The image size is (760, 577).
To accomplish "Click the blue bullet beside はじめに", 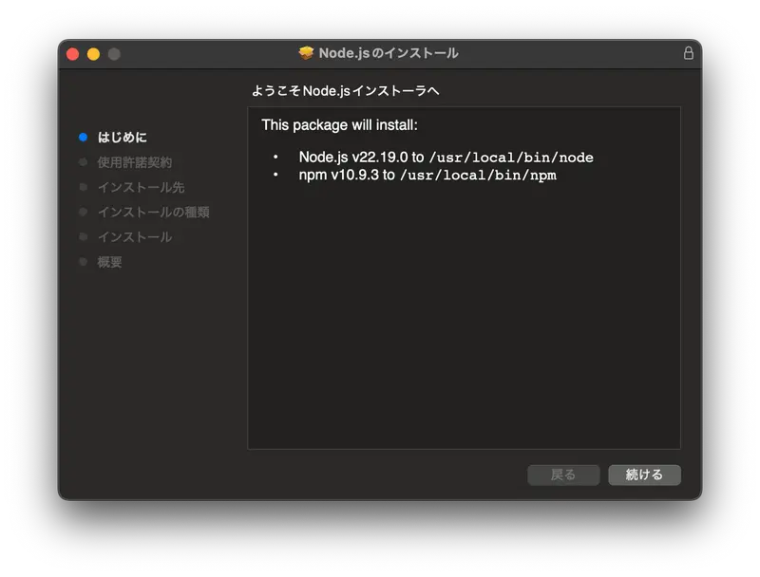I will pos(83,138).
